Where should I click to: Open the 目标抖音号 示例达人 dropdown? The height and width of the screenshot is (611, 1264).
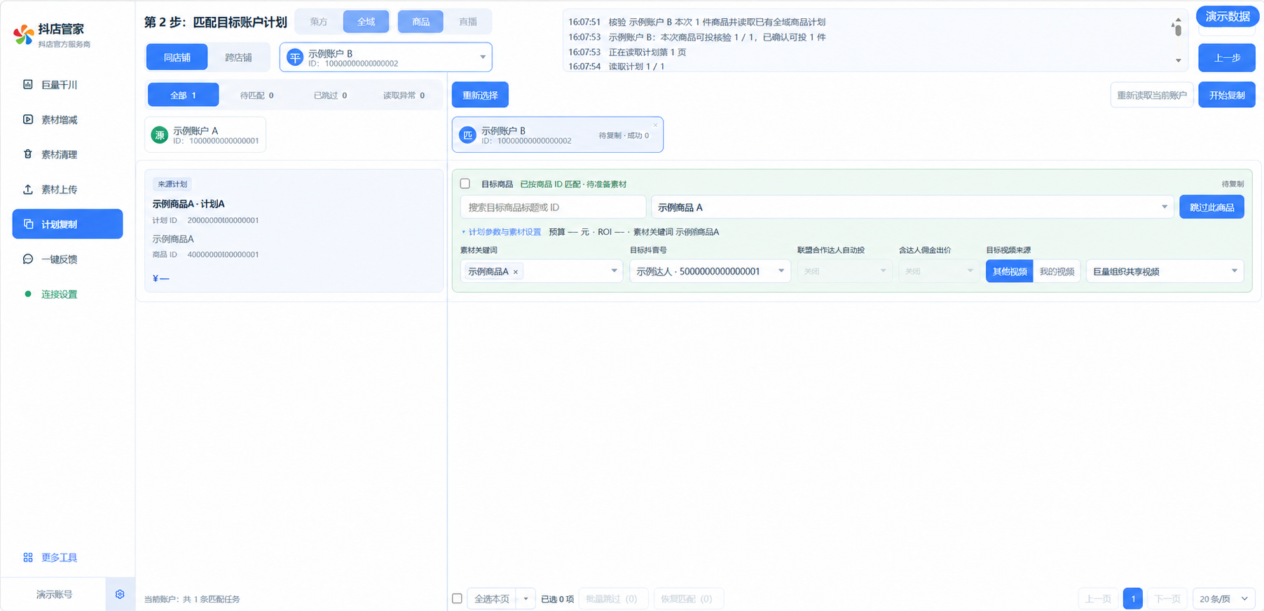(710, 271)
